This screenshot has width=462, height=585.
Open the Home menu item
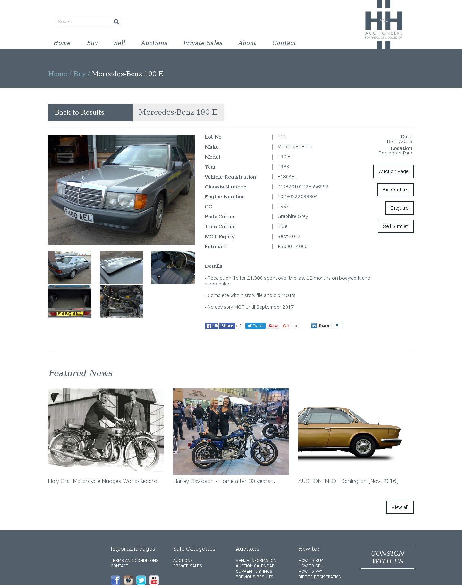coord(62,43)
